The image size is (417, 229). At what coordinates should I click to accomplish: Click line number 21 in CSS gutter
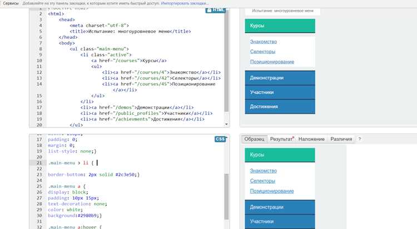coord(39,162)
